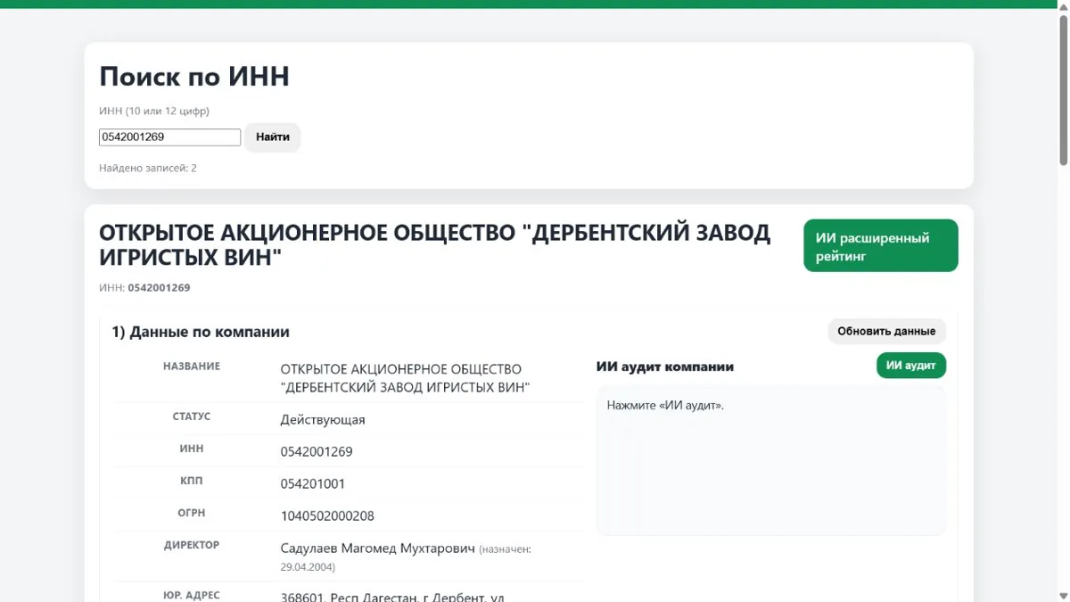Click the status value Действующая
Screen dimensions: 1070x602
click(323, 419)
